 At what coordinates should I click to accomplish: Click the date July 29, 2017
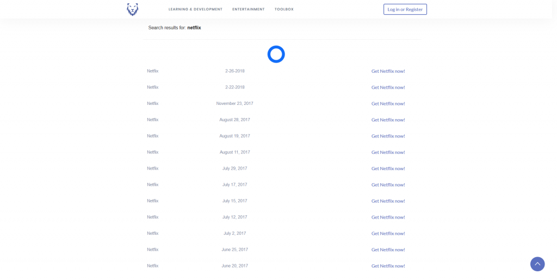pyautogui.click(x=235, y=169)
